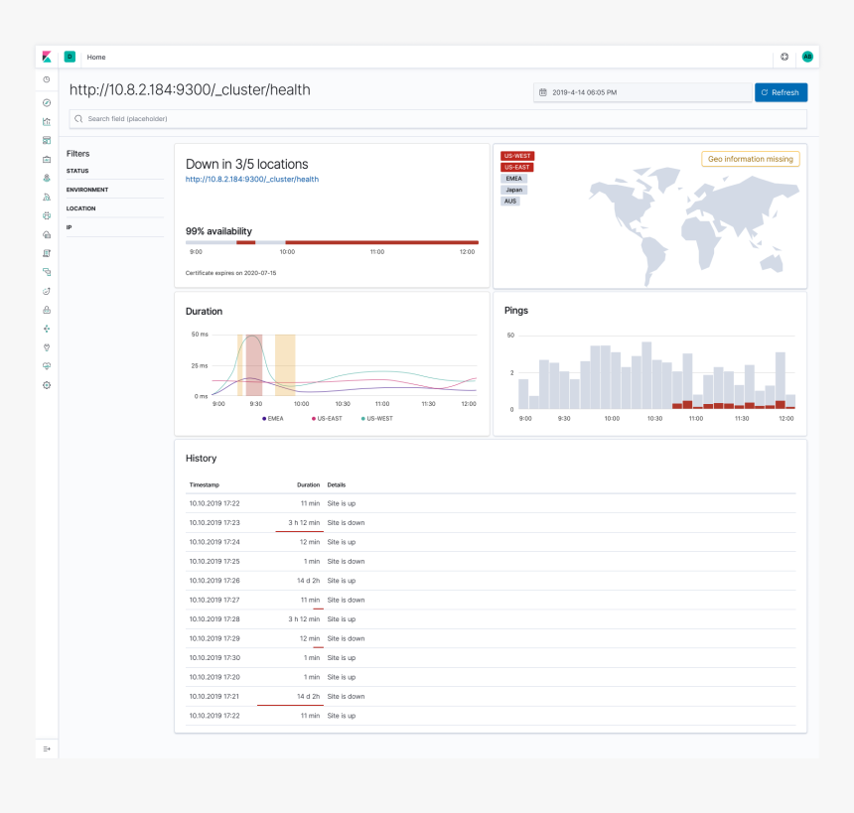Select the 10.10.2019 17:20 history row

coord(491,677)
